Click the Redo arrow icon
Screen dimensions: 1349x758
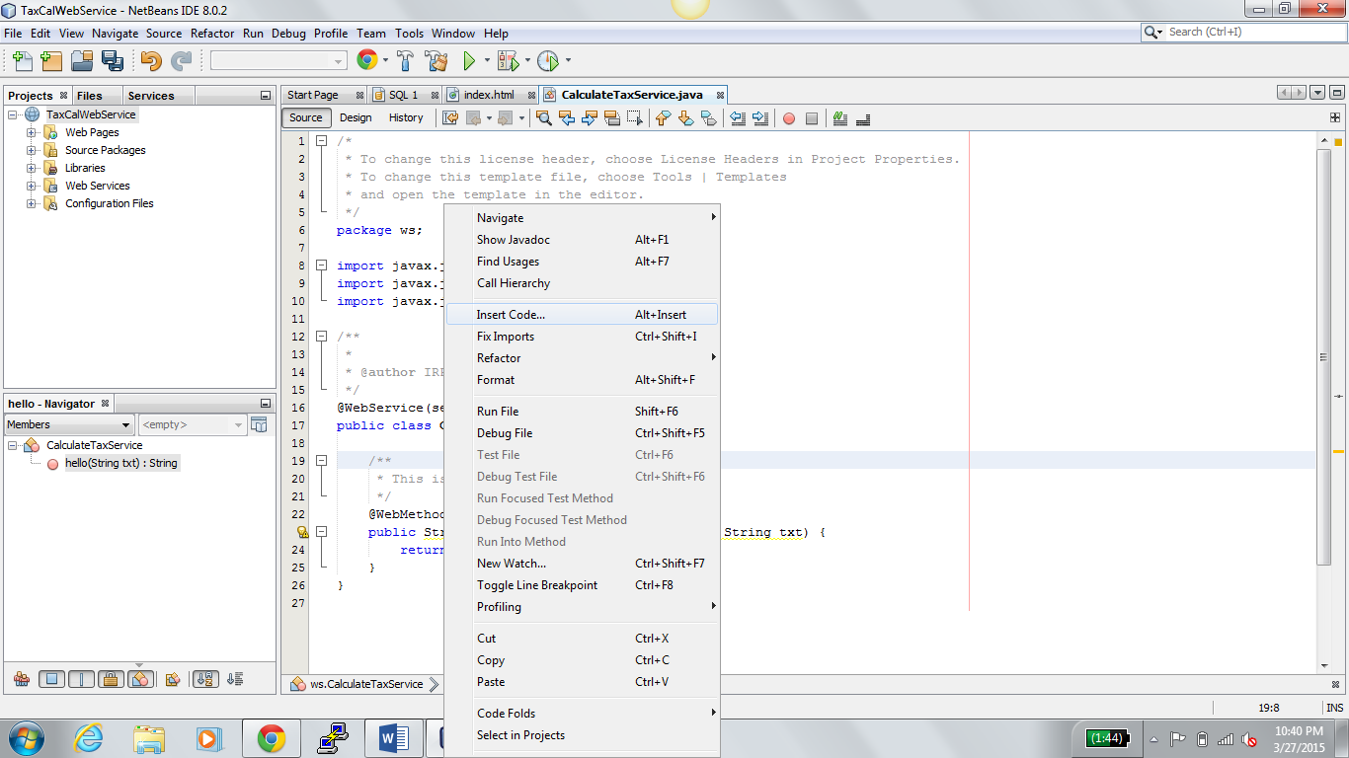181,61
